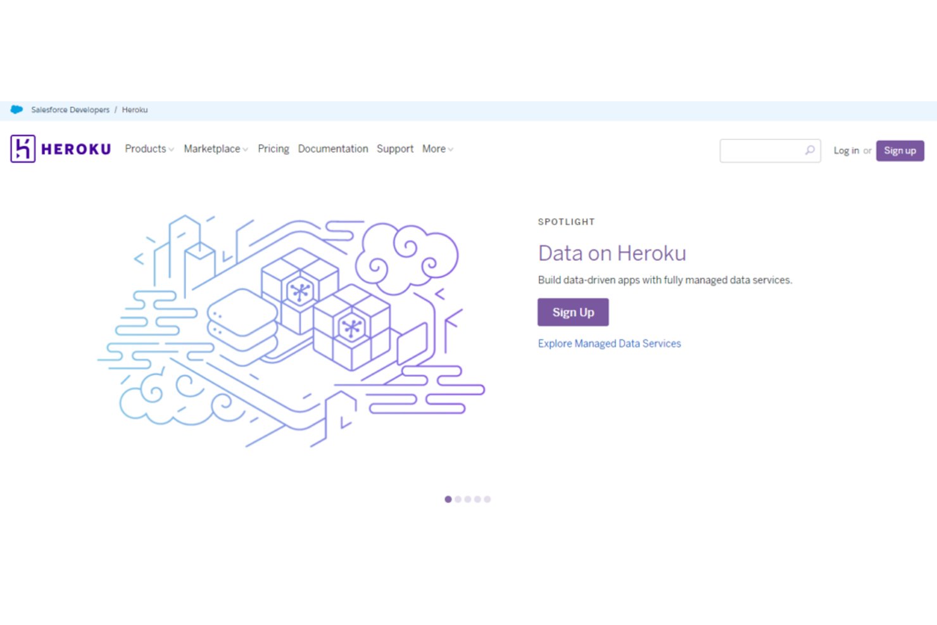Click the header Sign up button
Viewport: 937px width, 625px height.
click(900, 151)
